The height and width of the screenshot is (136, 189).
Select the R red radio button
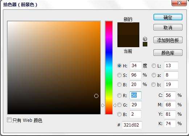tap(119, 95)
